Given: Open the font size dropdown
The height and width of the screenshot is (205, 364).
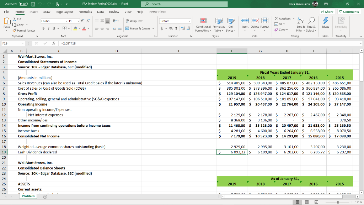Looking at the screenshot, I should click(78, 21).
